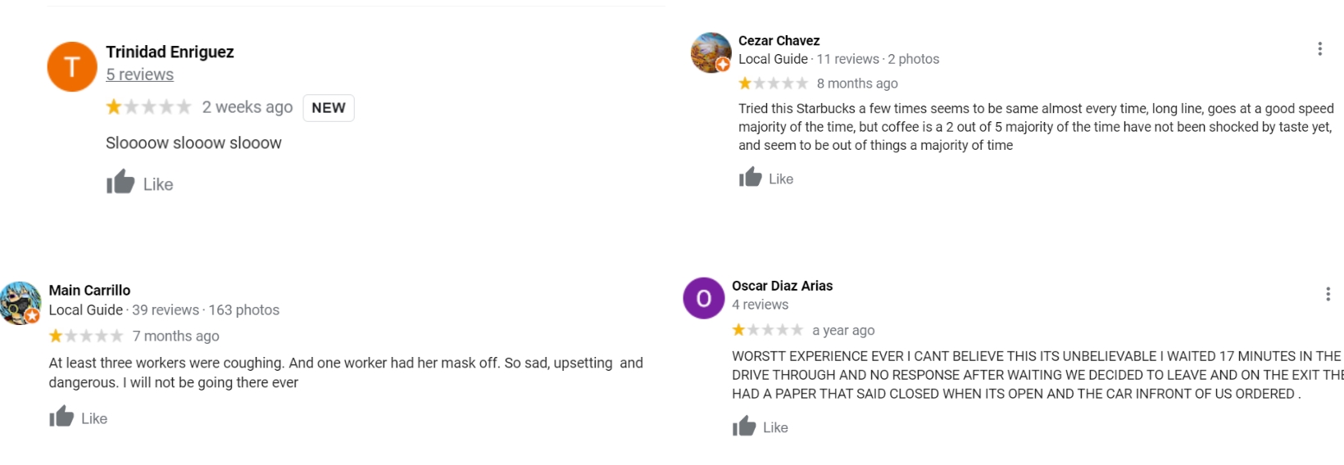This screenshot has width=1344, height=465.
Task: Open Trinidad Enriguez's profile name
Action: [170, 52]
